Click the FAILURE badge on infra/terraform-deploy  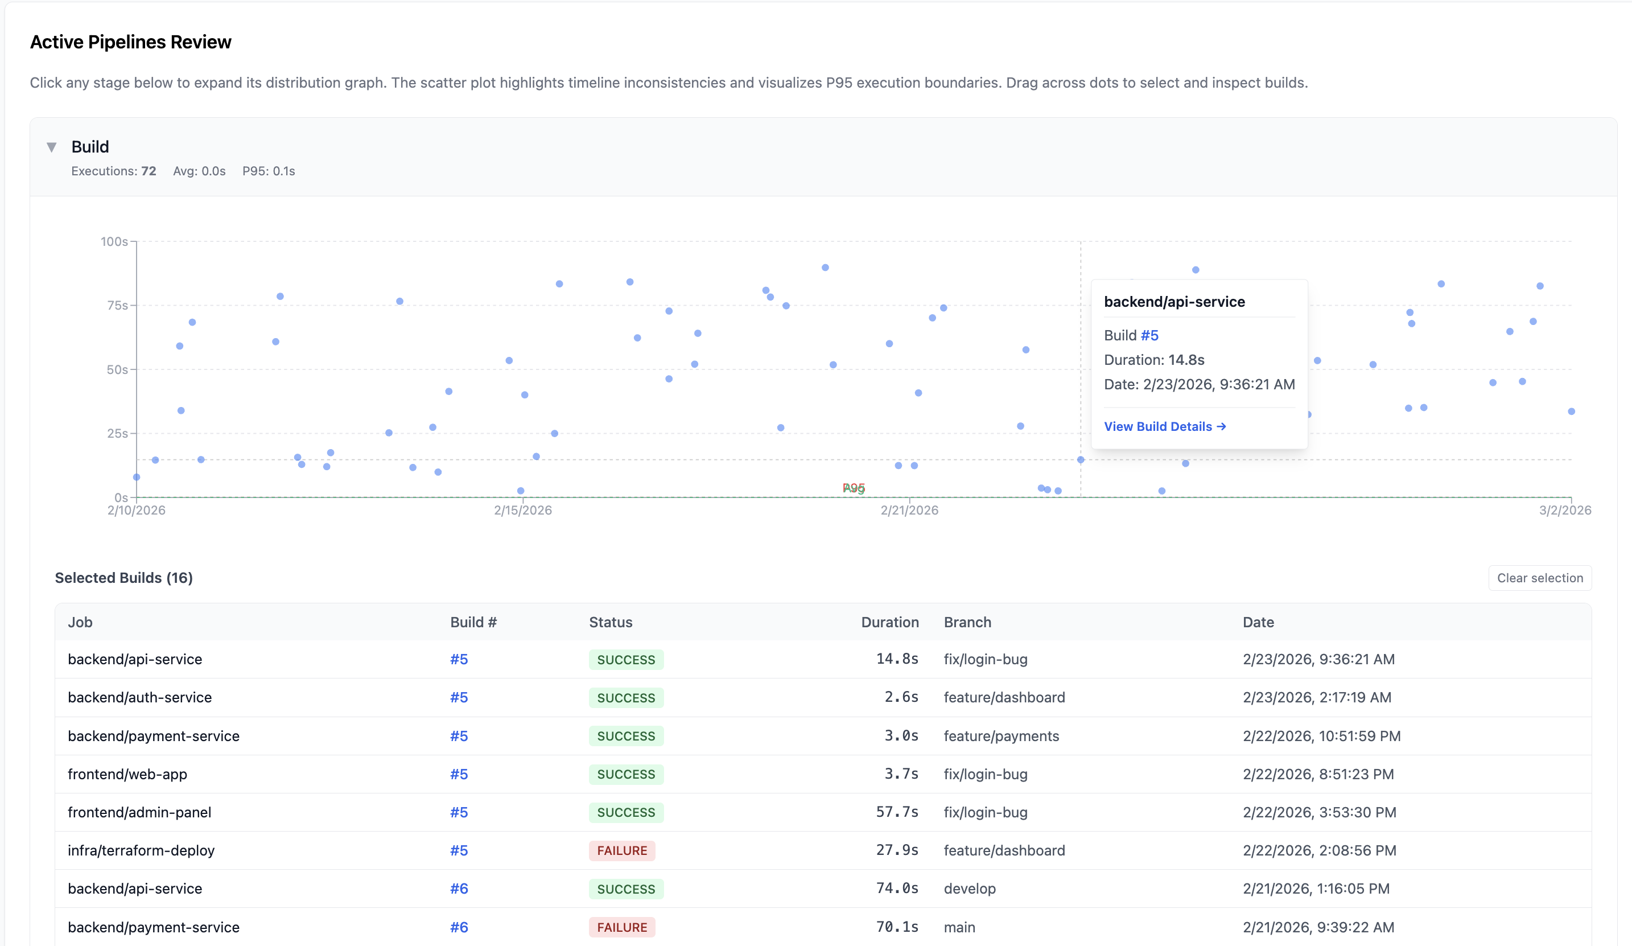622,850
